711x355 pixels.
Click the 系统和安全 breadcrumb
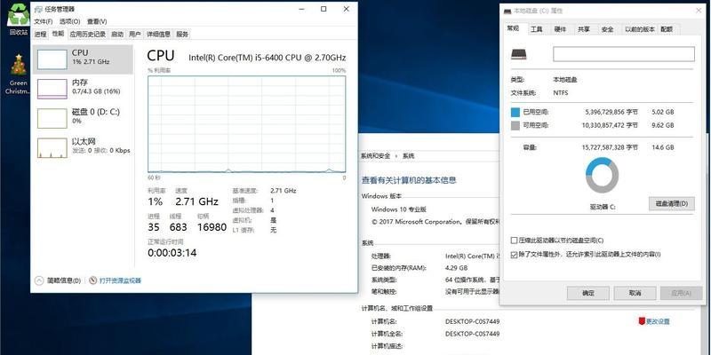tap(375, 156)
